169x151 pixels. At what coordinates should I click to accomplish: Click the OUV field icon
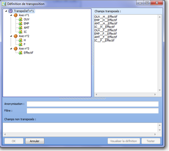coord(21,19)
